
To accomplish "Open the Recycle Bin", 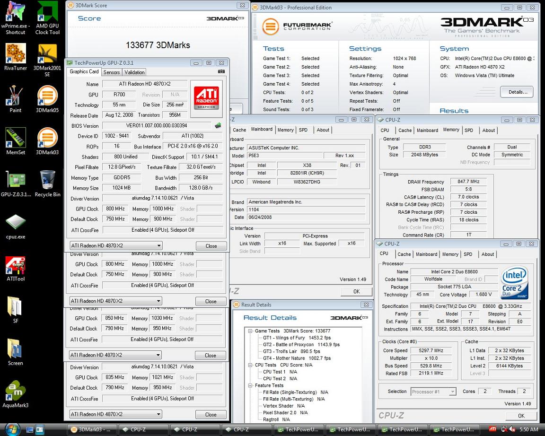I will tap(47, 184).
